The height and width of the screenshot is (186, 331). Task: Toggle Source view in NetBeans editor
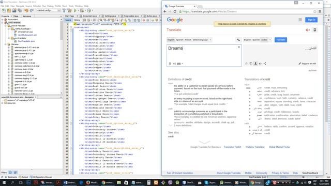click(68, 20)
